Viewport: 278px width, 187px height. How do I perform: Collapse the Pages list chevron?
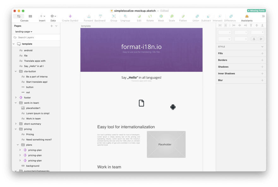pyautogui.click(x=56, y=26)
